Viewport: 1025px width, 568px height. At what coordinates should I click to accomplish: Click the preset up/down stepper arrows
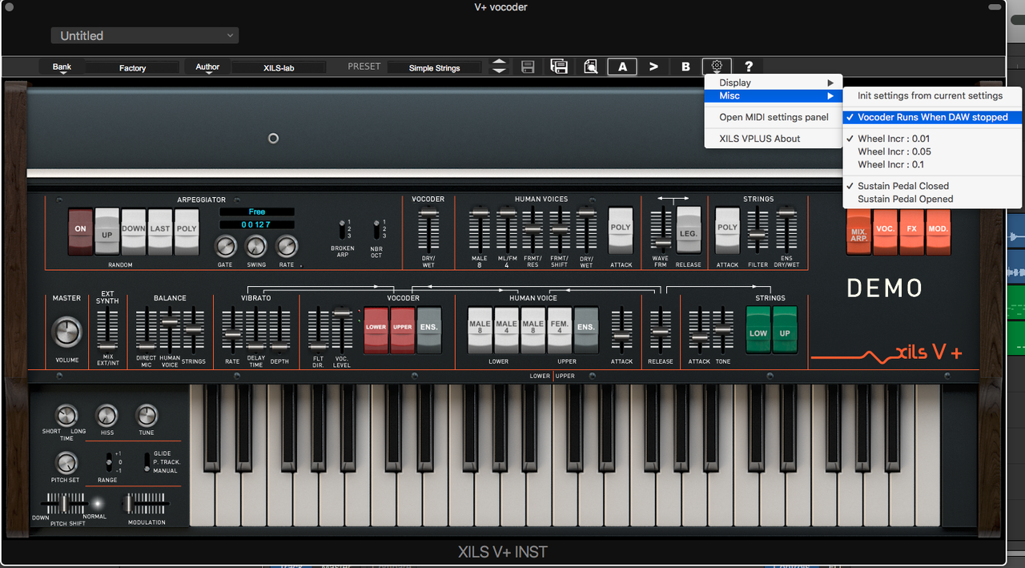pyautogui.click(x=499, y=67)
